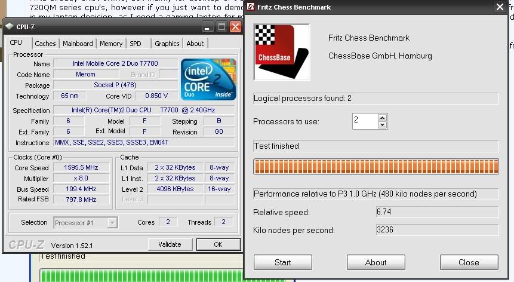Click the Logical processors found: 2 field
514x282 pixels.
(x=376, y=99)
